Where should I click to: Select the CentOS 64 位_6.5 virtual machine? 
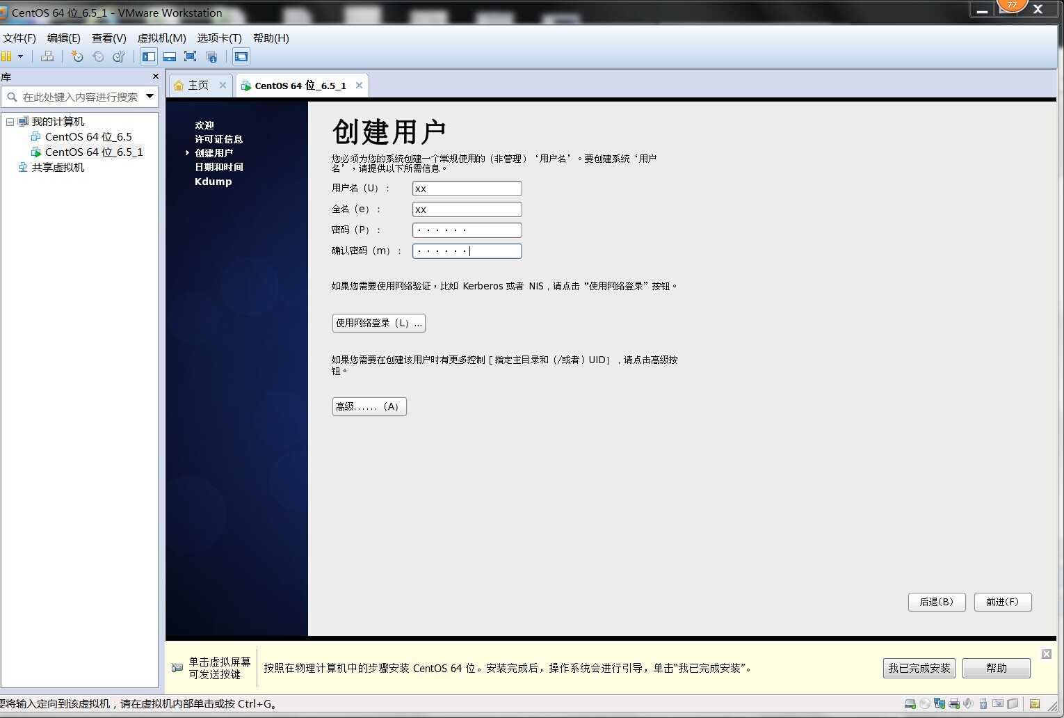point(88,137)
